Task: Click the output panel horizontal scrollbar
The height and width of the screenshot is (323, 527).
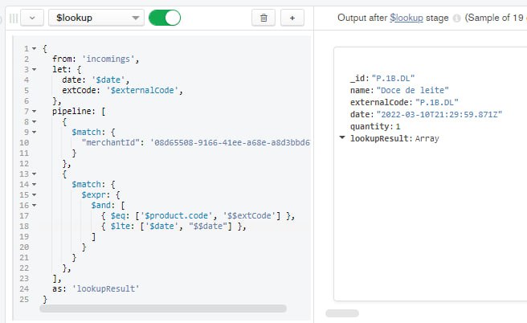Action: pyautogui.click(x=342, y=313)
